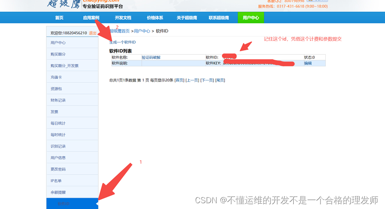Open 余额提醒 in the sidebar
Viewport: 385px width, 209px height.
point(72,192)
